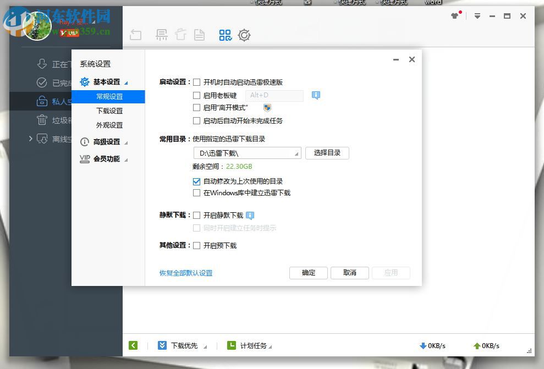Open the settings gear icon in toolbar
The width and height of the screenshot is (544, 369).
coord(244,35)
